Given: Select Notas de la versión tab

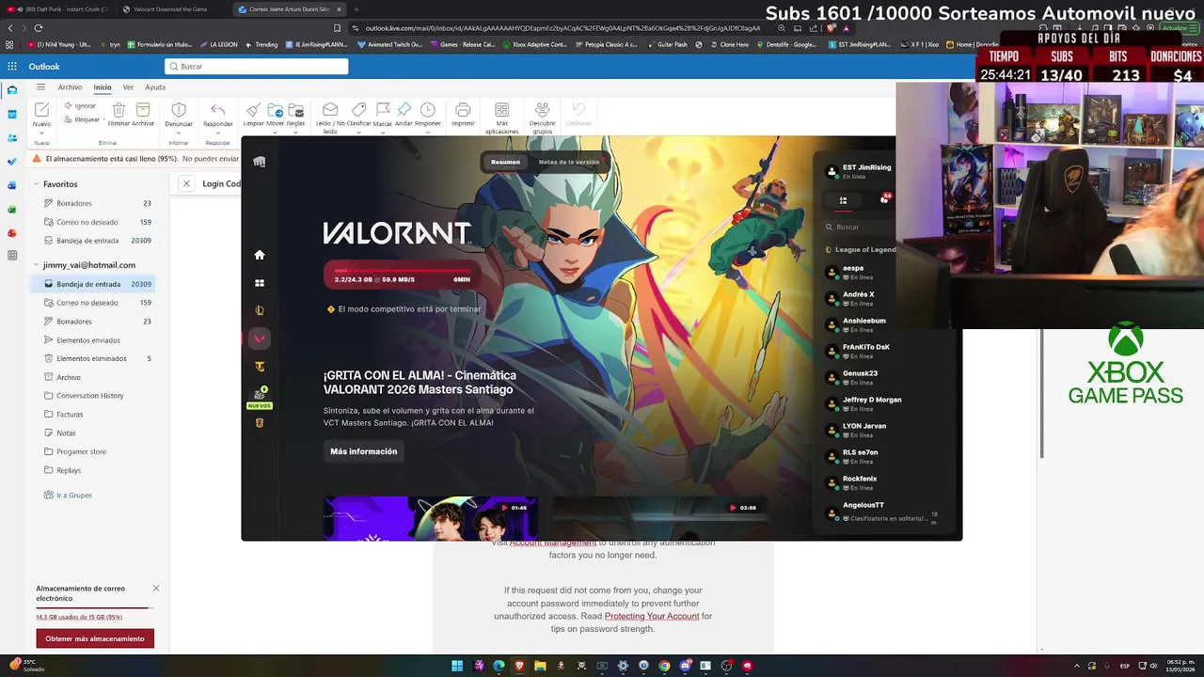Looking at the screenshot, I should pyautogui.click(x=568, y=162).
